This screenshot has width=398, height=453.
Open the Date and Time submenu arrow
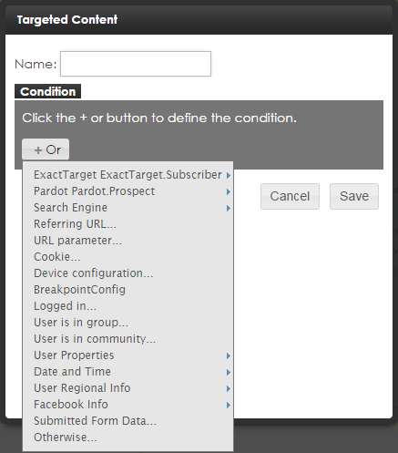click(x=229, y=372)
